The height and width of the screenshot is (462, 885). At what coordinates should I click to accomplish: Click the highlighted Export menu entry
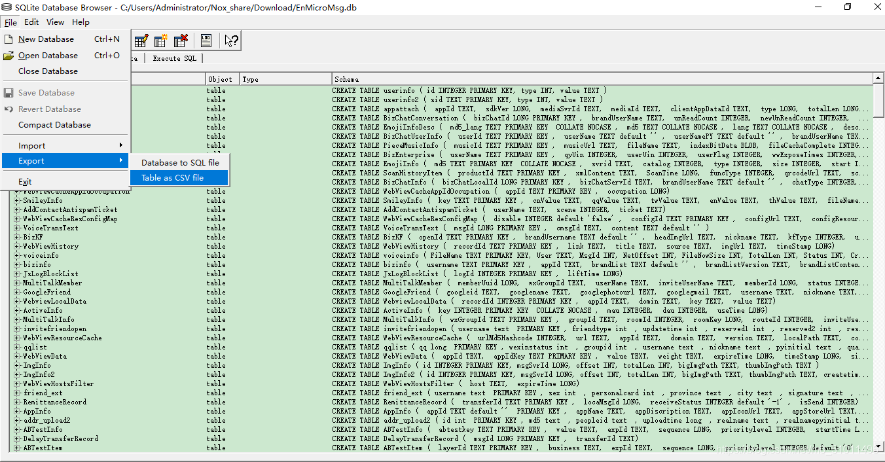click(65, 161)
